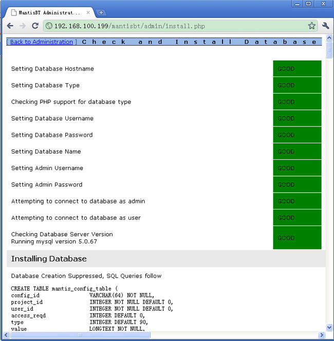334x341 pixels.
Task: Maximize the browser window
Action: 308,4
